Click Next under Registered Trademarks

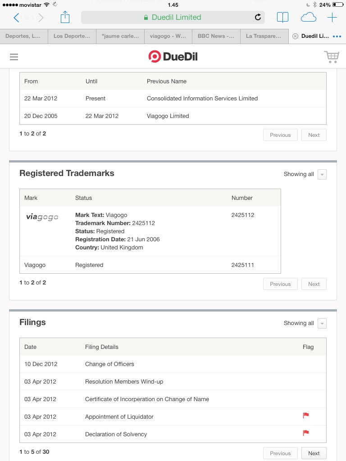coord(314,284)
